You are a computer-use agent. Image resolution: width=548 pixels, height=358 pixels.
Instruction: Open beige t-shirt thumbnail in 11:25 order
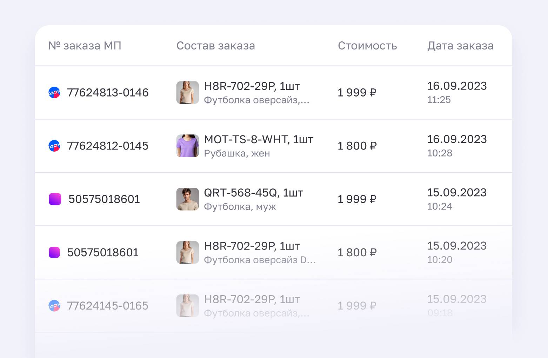[x=187, y=93]
